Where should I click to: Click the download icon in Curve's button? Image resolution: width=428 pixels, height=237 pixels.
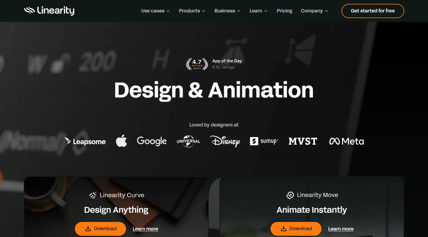88,229
